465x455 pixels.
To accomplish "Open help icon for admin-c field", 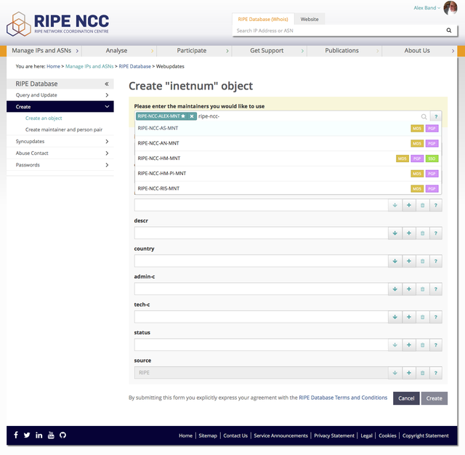I will 436,289.
